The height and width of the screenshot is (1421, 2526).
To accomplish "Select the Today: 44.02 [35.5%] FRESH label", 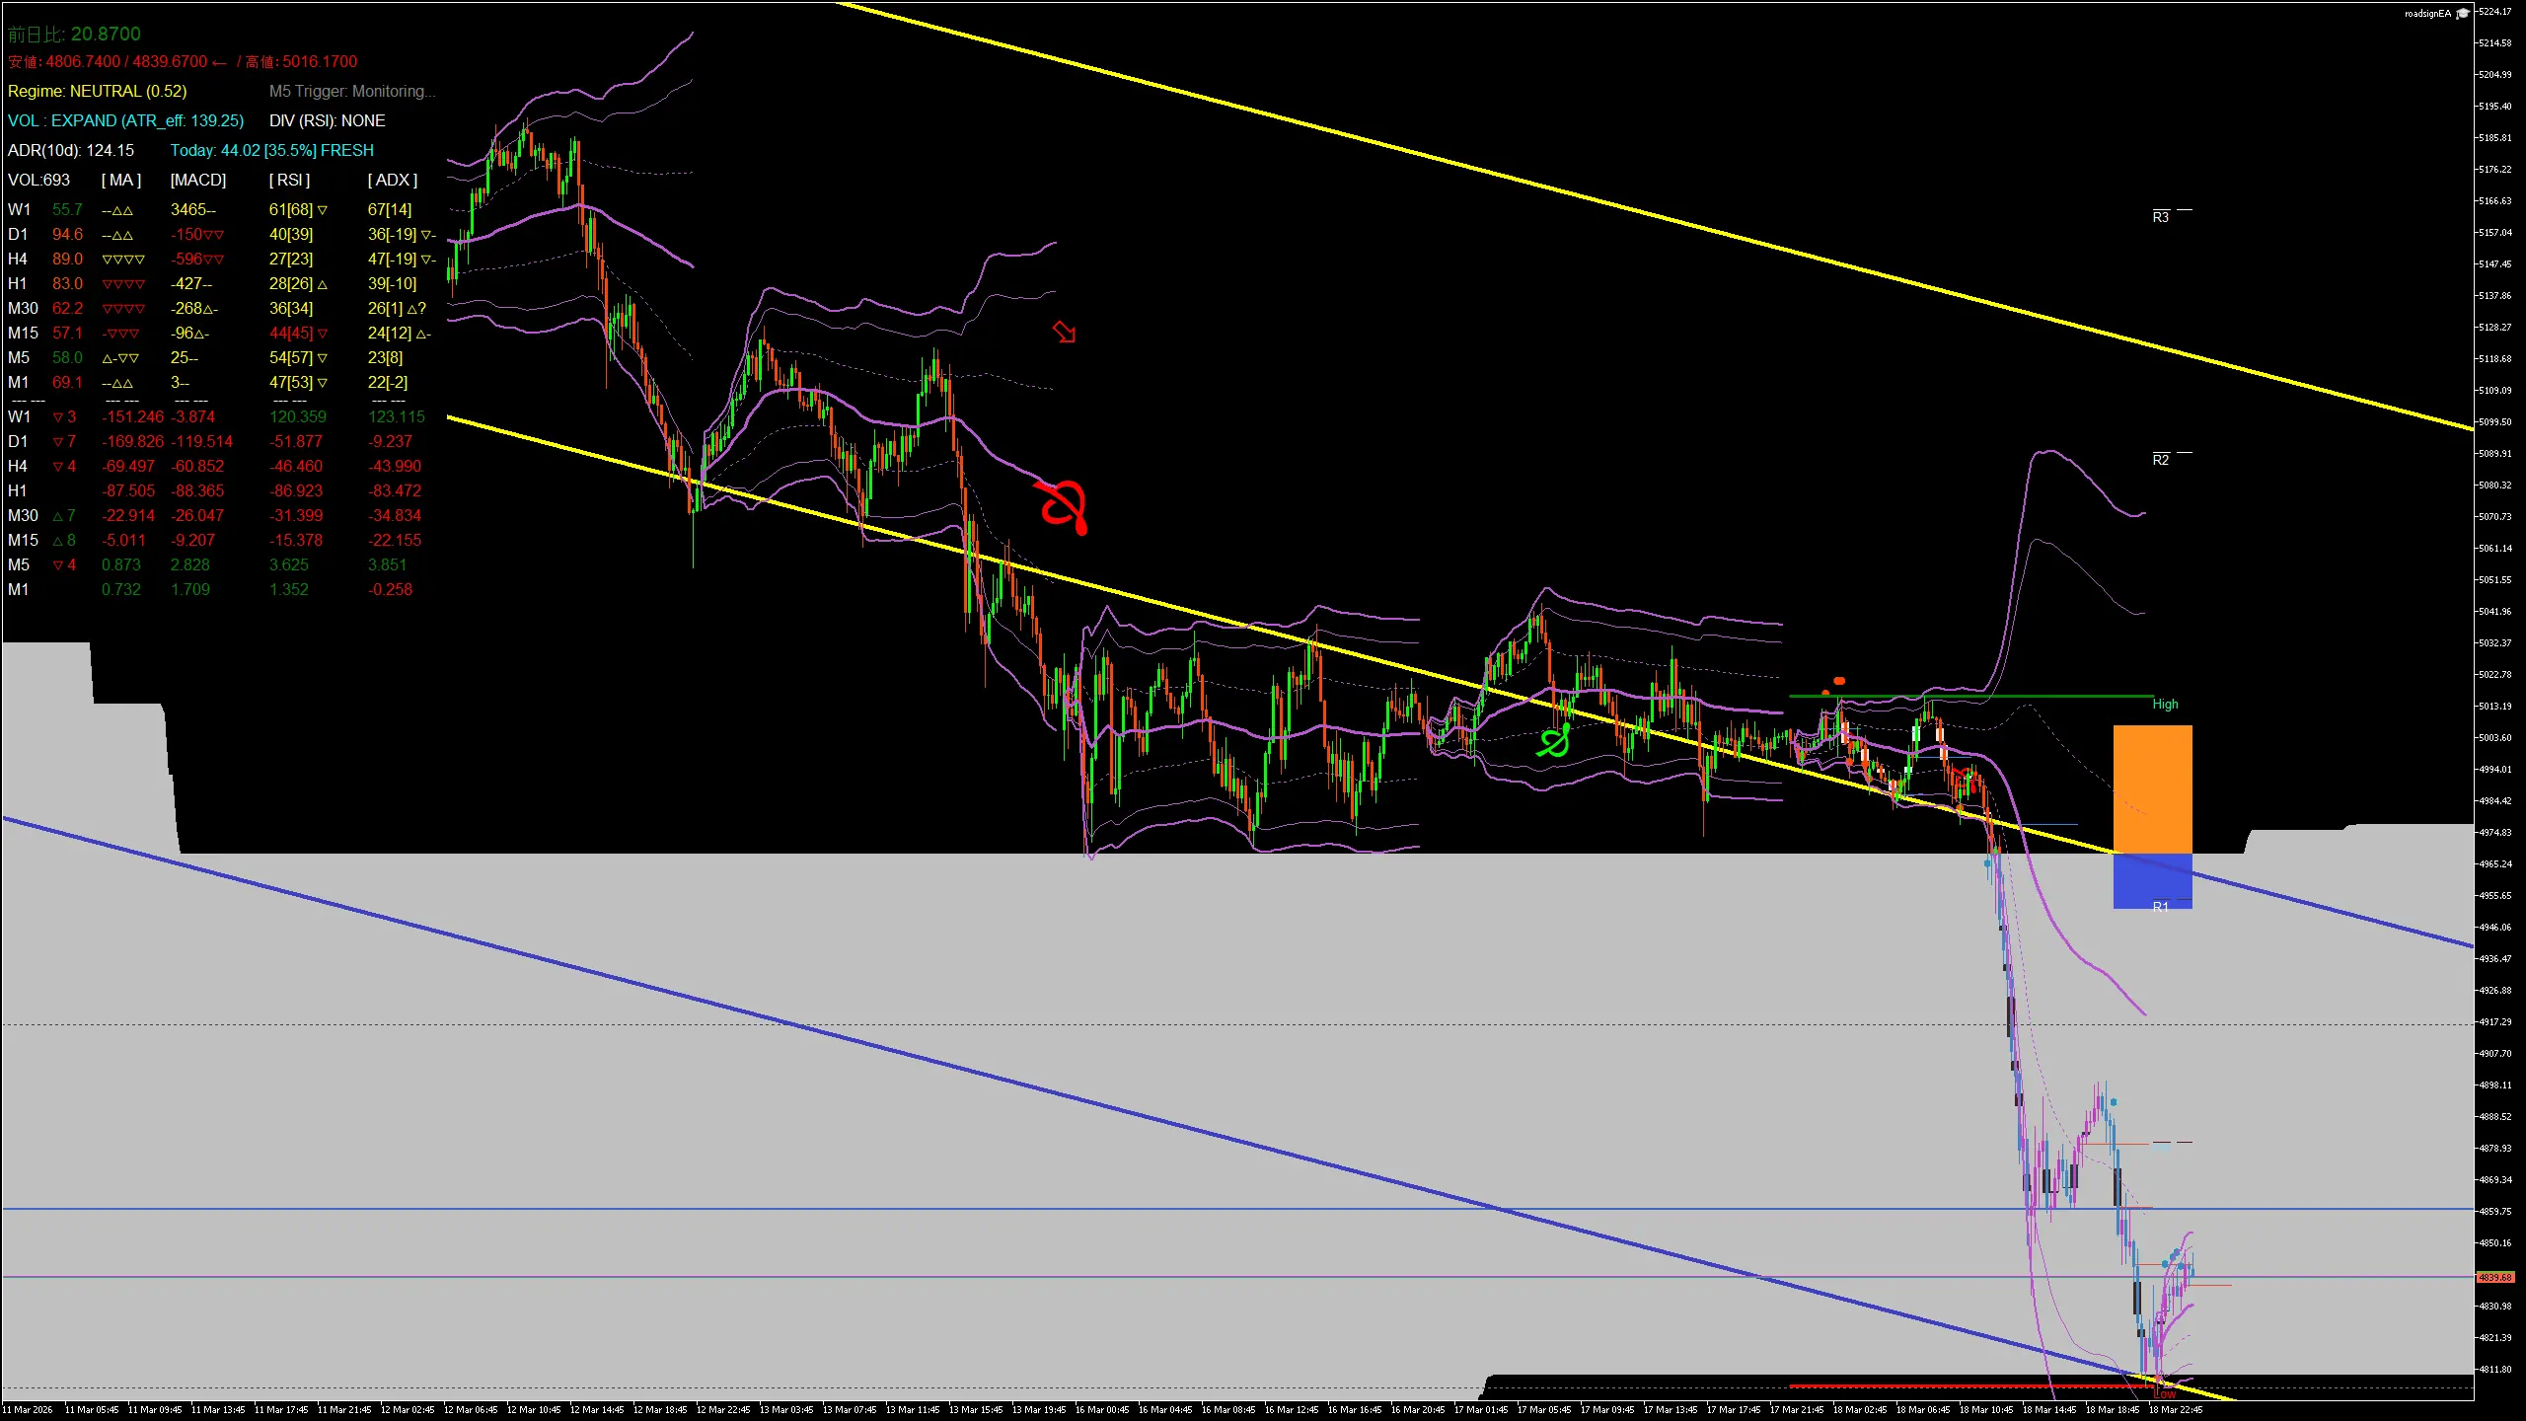I will point(272,150).
